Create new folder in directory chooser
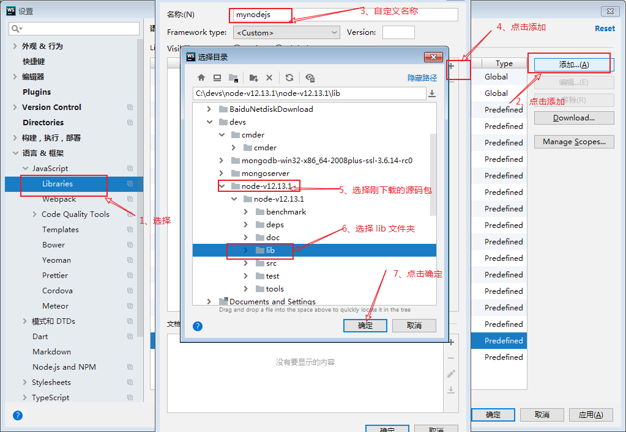Image resolution: width=626 pixels, height=432 pixels. click(253, 78)
